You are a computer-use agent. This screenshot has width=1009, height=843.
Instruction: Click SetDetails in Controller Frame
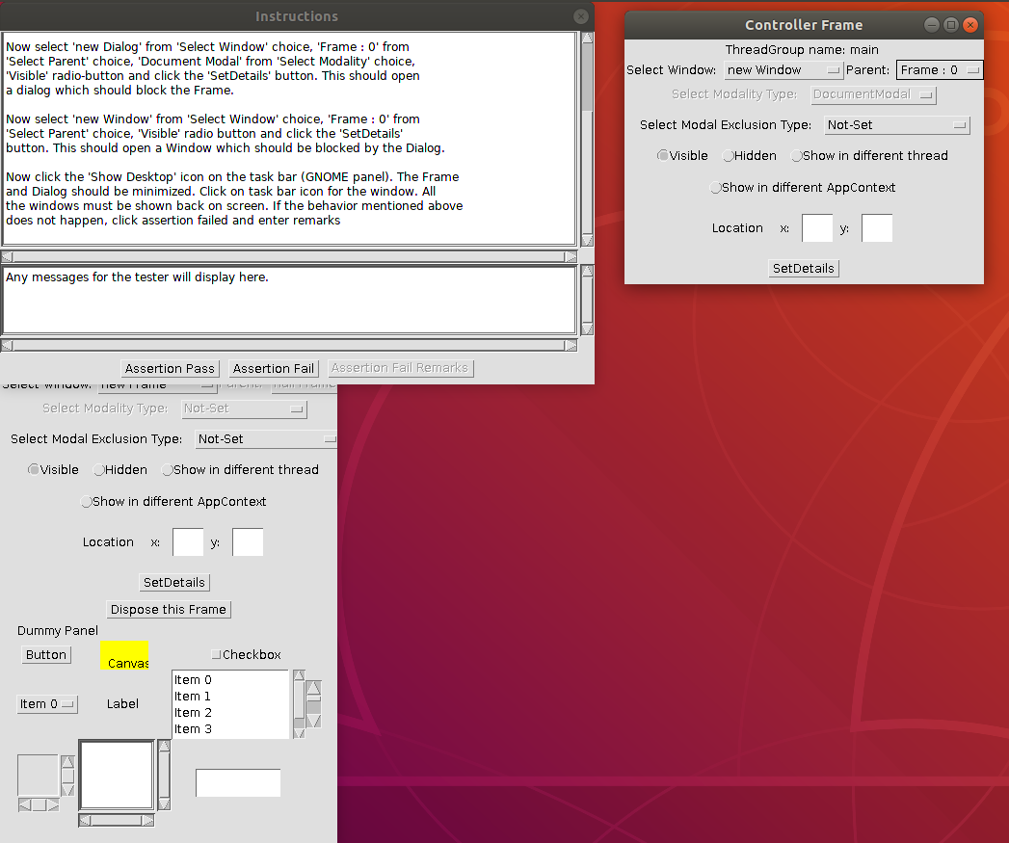click(804, 269)
